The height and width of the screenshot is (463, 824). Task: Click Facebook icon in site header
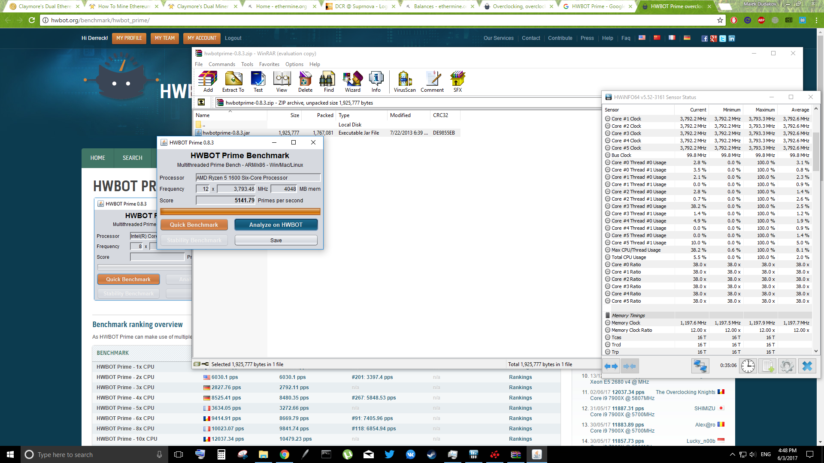tap(704, 39)
